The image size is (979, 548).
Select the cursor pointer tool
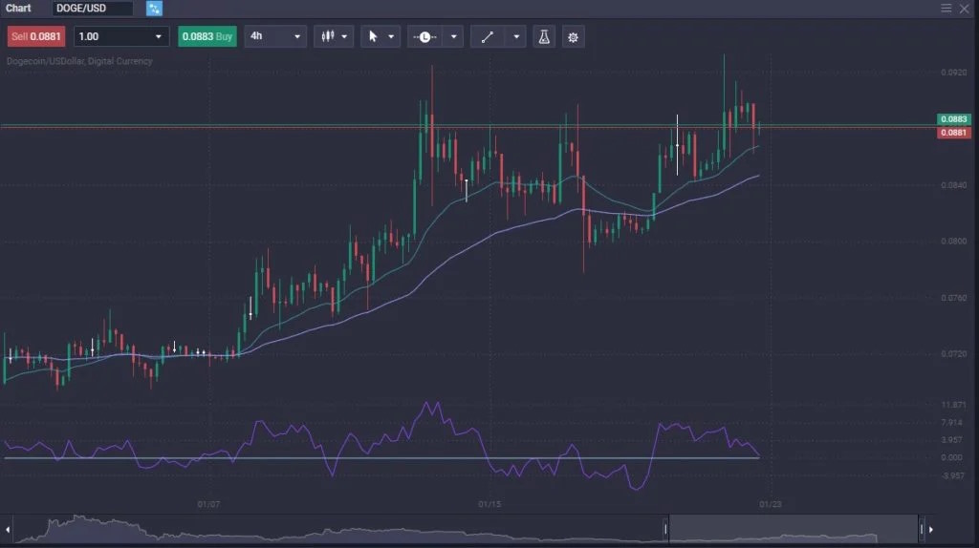pos(373,37)
